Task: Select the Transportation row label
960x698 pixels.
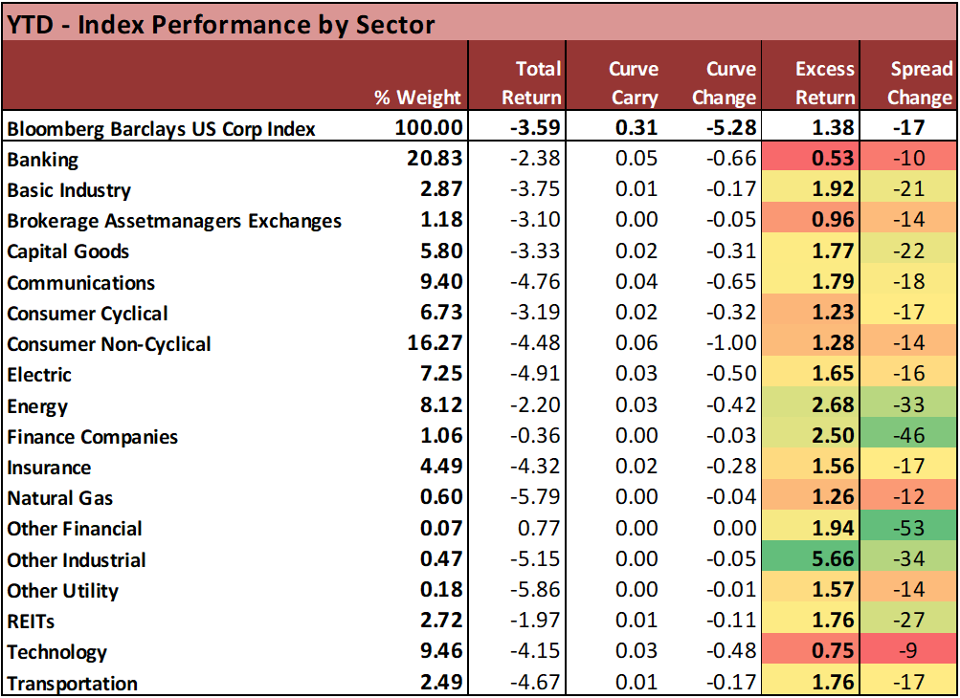Action: point(72,683)
